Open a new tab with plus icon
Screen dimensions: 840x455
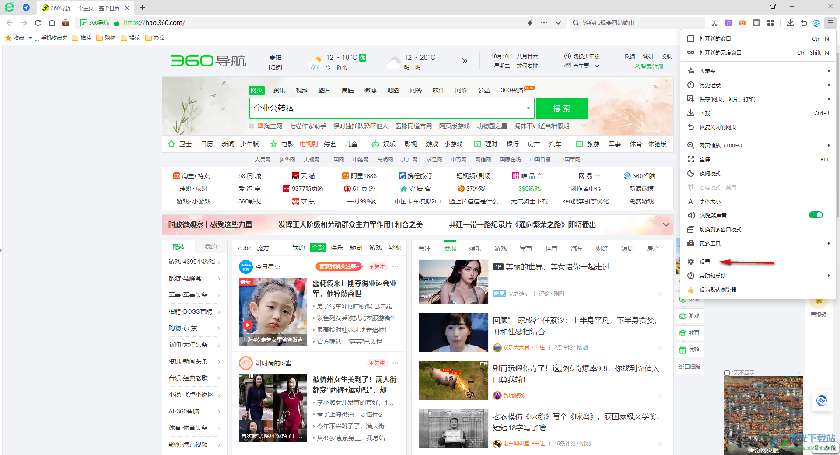click(x=143, y=7)
